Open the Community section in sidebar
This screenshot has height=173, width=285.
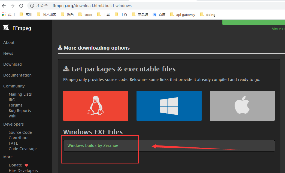click(x=14, y=86)
